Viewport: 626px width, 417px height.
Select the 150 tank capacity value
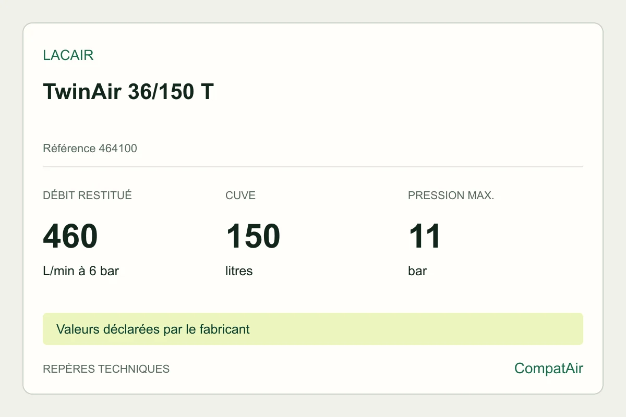253,236
